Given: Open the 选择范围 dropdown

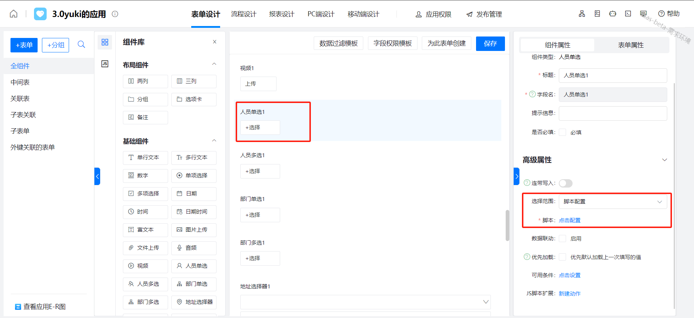Looking at the screenshot, I should [613, 202].
